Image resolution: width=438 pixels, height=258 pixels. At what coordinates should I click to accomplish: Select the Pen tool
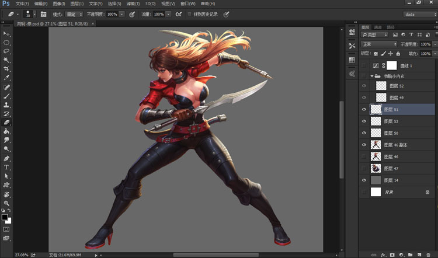tap(6, 159)
